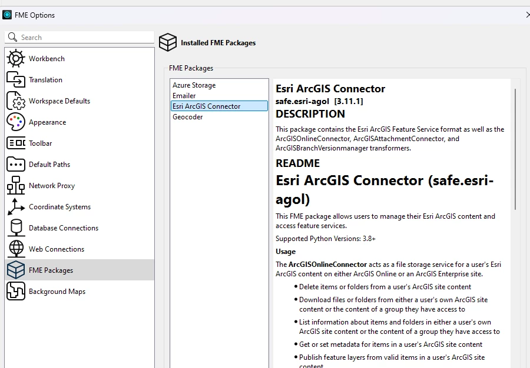The height and width of the screenshot is (368, 530).
Task: Open Database Connections page
Action: [79, 228]
